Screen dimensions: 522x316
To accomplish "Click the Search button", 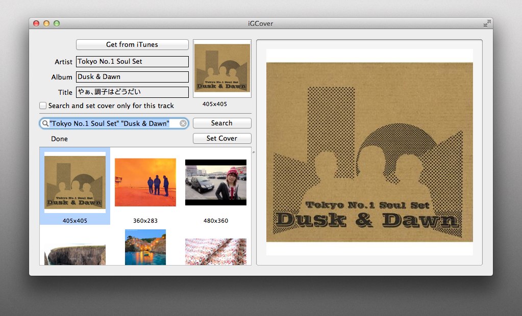I will (x=222, y=123).
